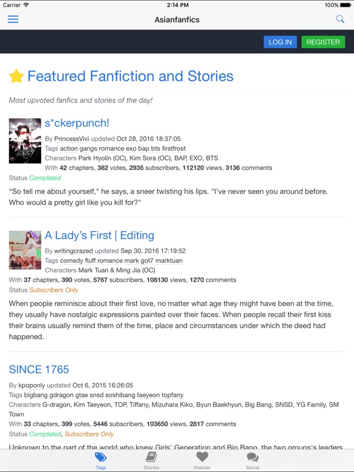
Task: Switch to the Stories tab
Action: coord(151,460)
